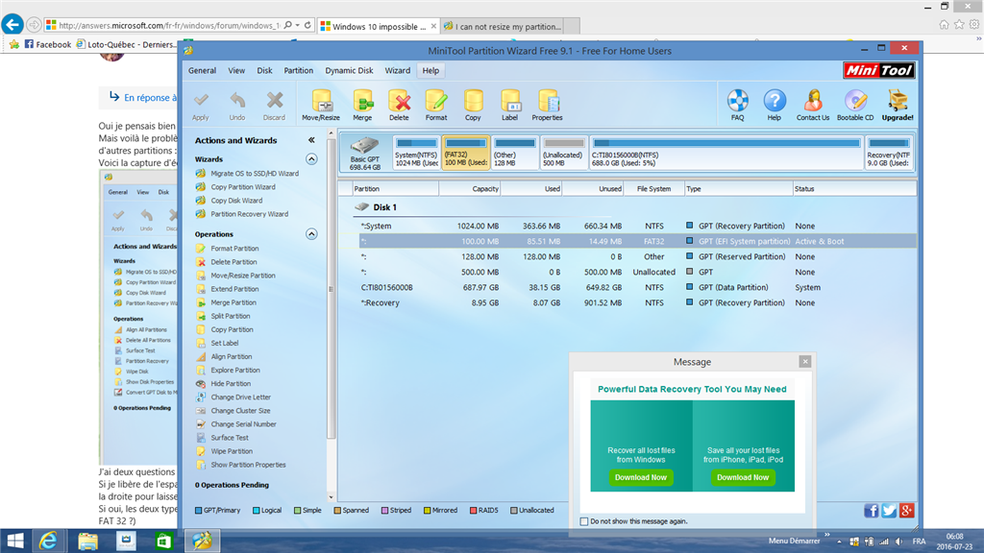The image size is (984, 553).
Task: Close the Message popup
Action: (805, 362)
